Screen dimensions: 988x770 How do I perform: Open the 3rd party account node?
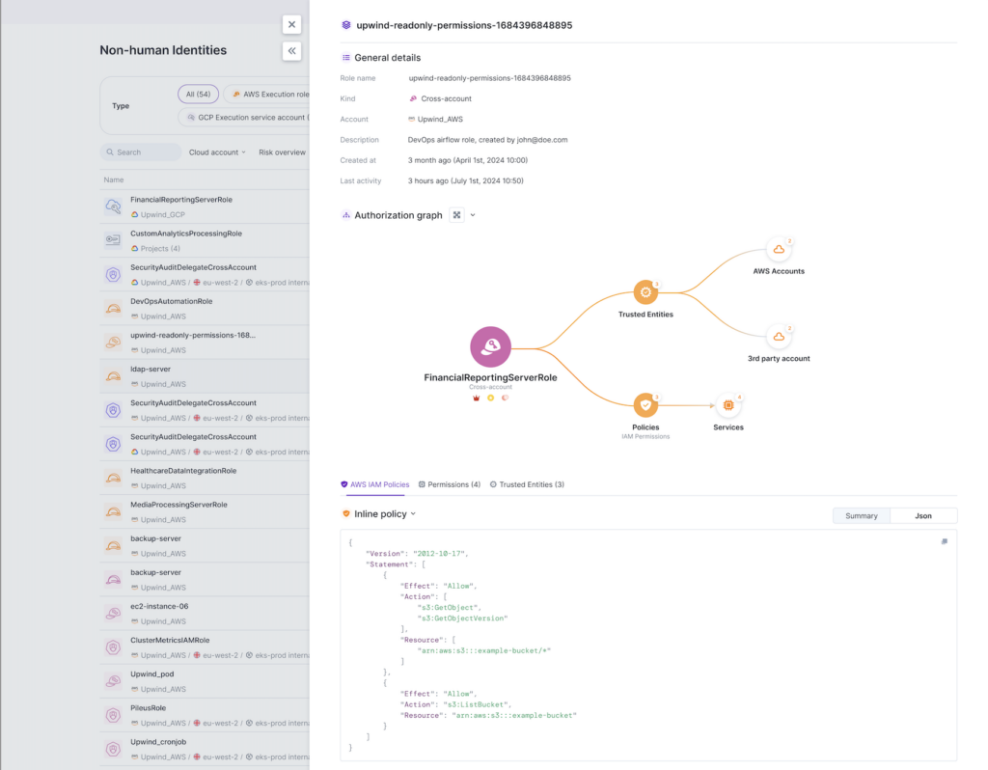tap(779, 337)
